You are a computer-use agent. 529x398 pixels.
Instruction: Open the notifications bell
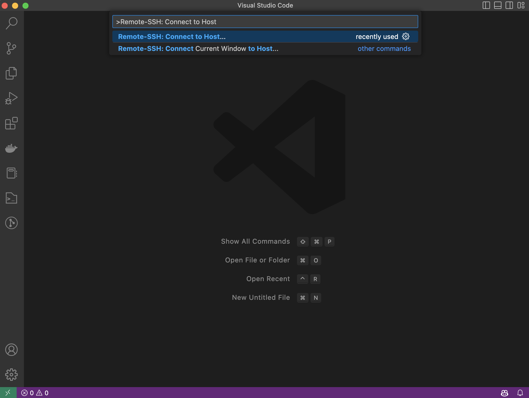pyautogui.click(x=520, y=393)
